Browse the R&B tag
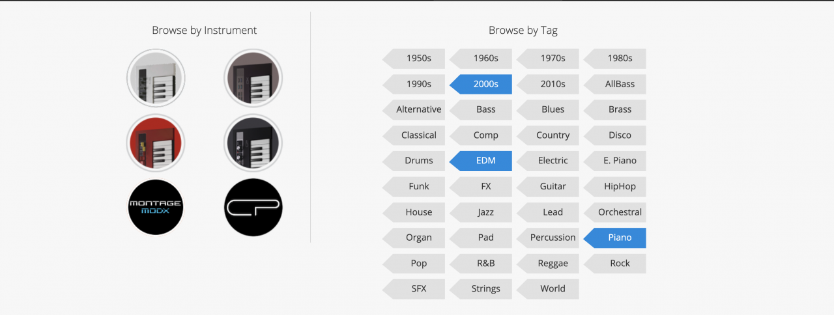Viewport: 834px width, 315px height. [x=485, y=264]
